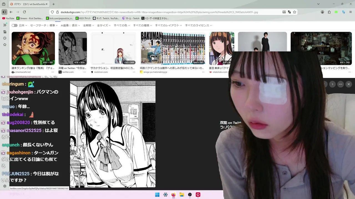Toggle the 日本 region switch

point(14,25)
